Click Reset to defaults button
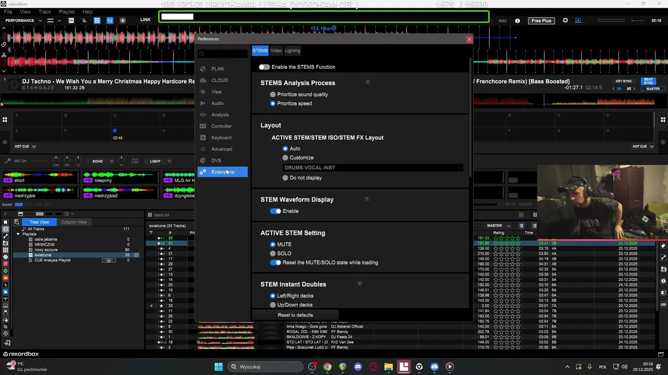The height and width of the screenshot is (375, 668). tap(295, 315)
